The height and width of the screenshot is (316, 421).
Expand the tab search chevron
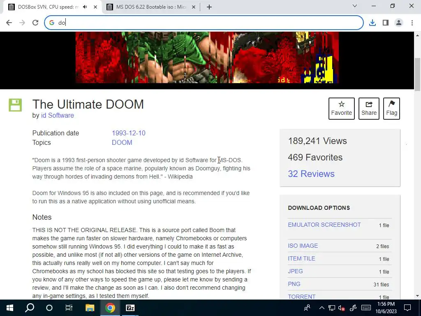pos(355,6)
